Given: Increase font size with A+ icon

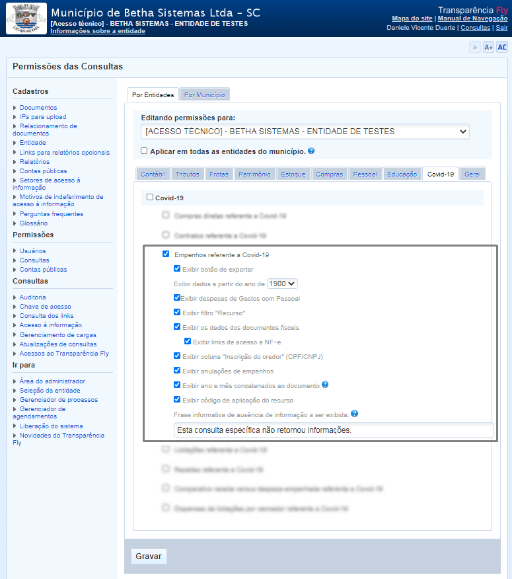Looking at the screenshot, I should [x=488, y=47].
